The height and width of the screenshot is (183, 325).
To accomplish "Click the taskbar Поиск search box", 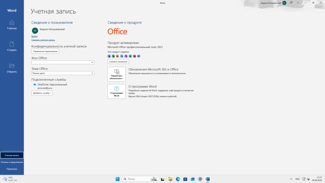I will (x=140, y=179).
